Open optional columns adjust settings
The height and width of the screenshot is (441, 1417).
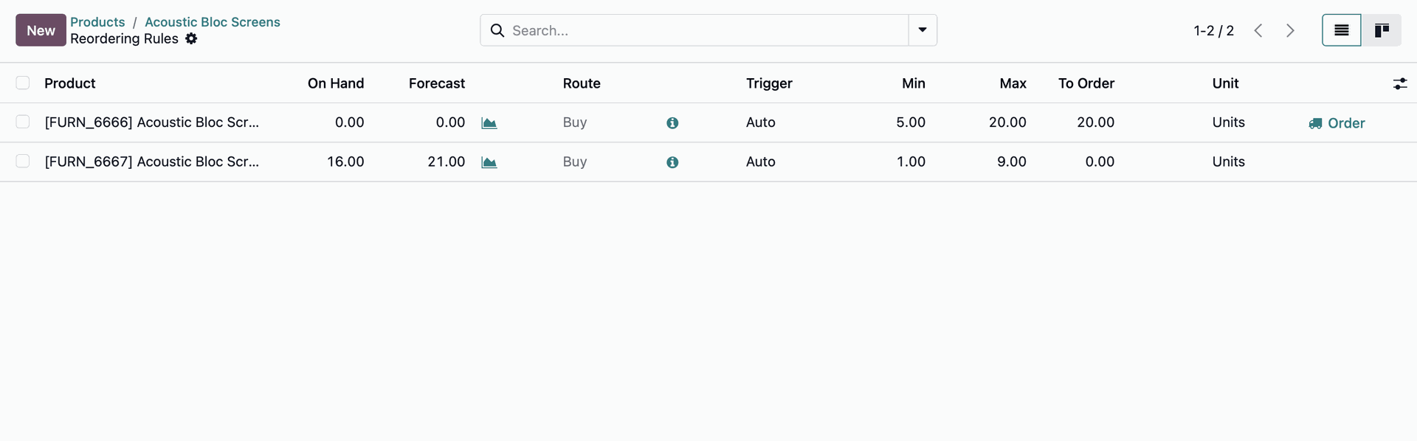tap(1399, 84)
